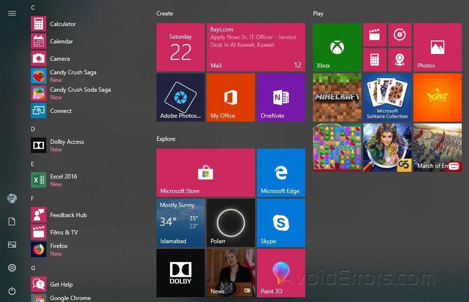
Task: Click the user account avatar in sidebar
Action: pyautogui.click(x=12, y=198)
